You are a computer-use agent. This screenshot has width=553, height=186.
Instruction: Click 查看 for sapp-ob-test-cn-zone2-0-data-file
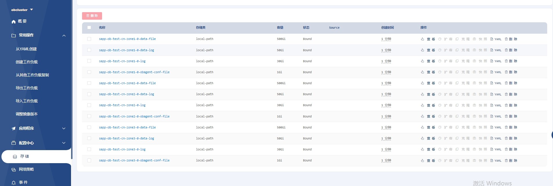tap(428, 83)
